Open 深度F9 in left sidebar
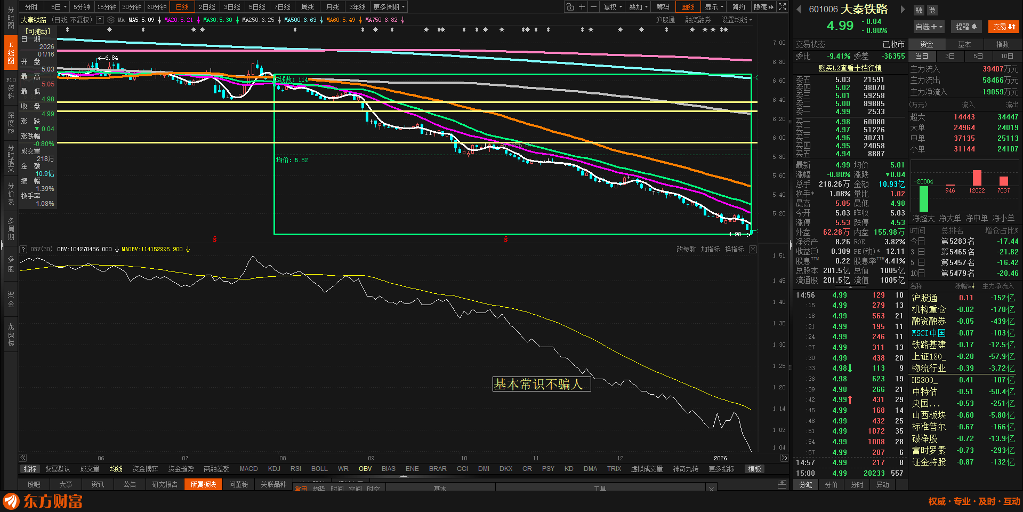This screenshot has height=512, width=1023. coord(11,123)
